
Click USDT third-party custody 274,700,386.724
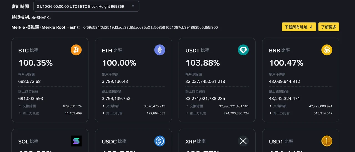pyautogui.click(x=236, y=113)
